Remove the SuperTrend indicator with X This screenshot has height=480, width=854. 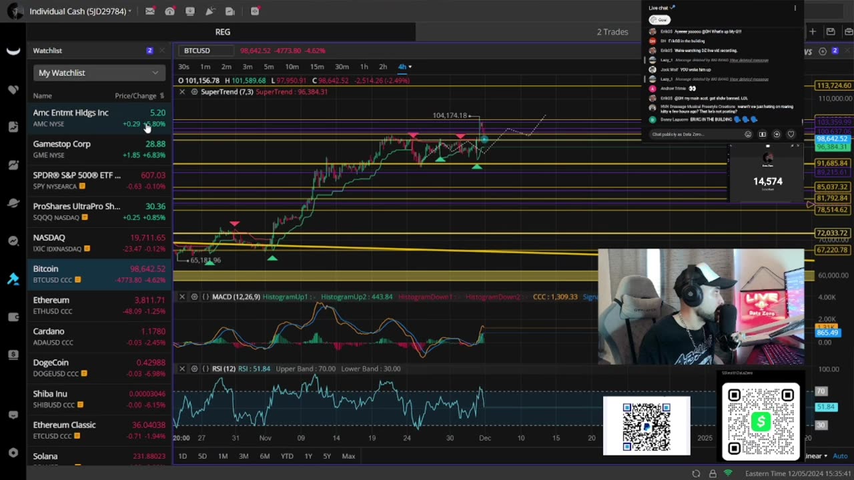pyautogui.click(x=182, y=91)
